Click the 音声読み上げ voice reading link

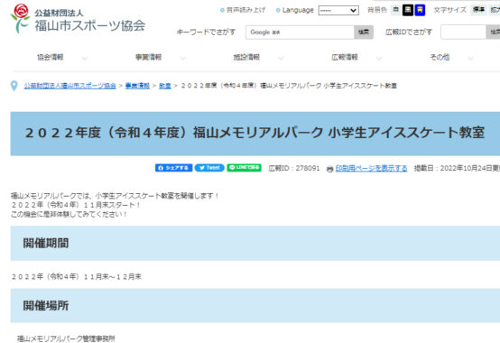click(243, 10)
